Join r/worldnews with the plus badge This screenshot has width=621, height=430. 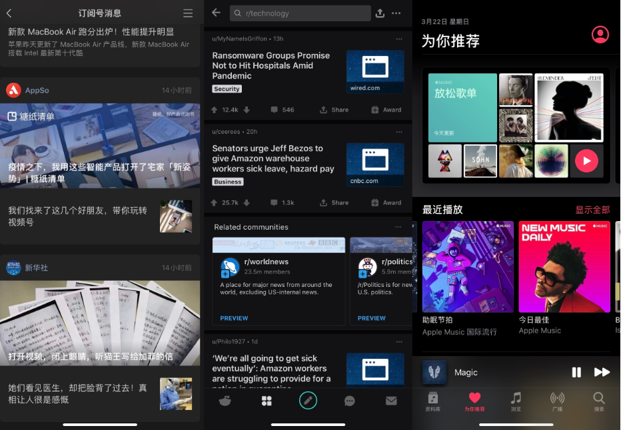(225, 274)
